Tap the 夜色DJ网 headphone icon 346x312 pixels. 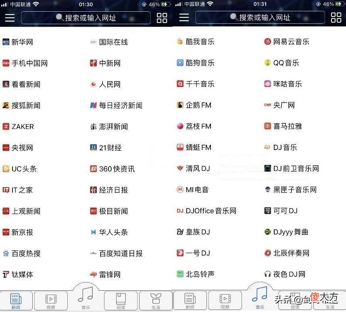coord(267,274)
